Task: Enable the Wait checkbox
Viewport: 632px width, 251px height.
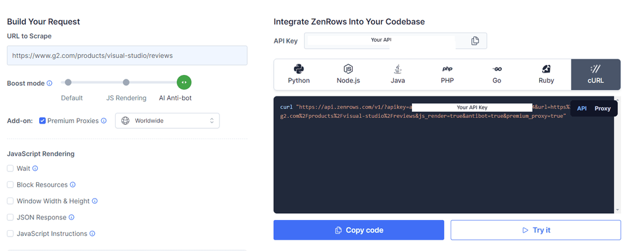Action: [x=10, y=168]
